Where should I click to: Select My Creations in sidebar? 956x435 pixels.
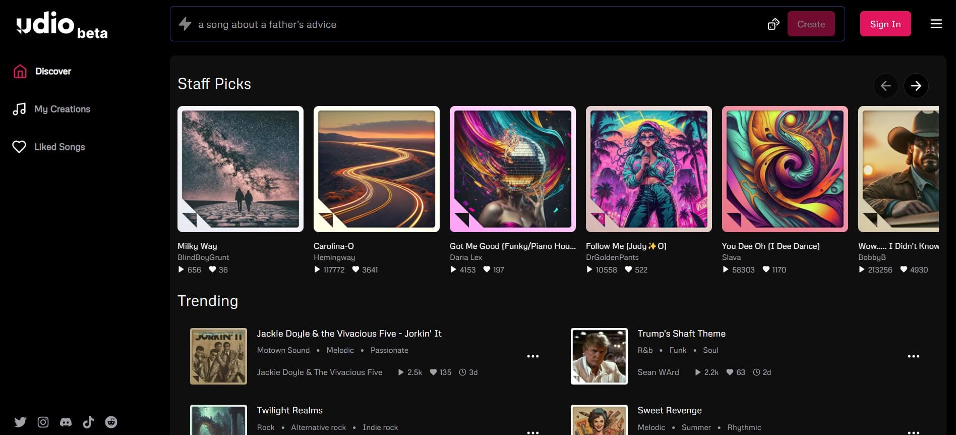(62, 109)
